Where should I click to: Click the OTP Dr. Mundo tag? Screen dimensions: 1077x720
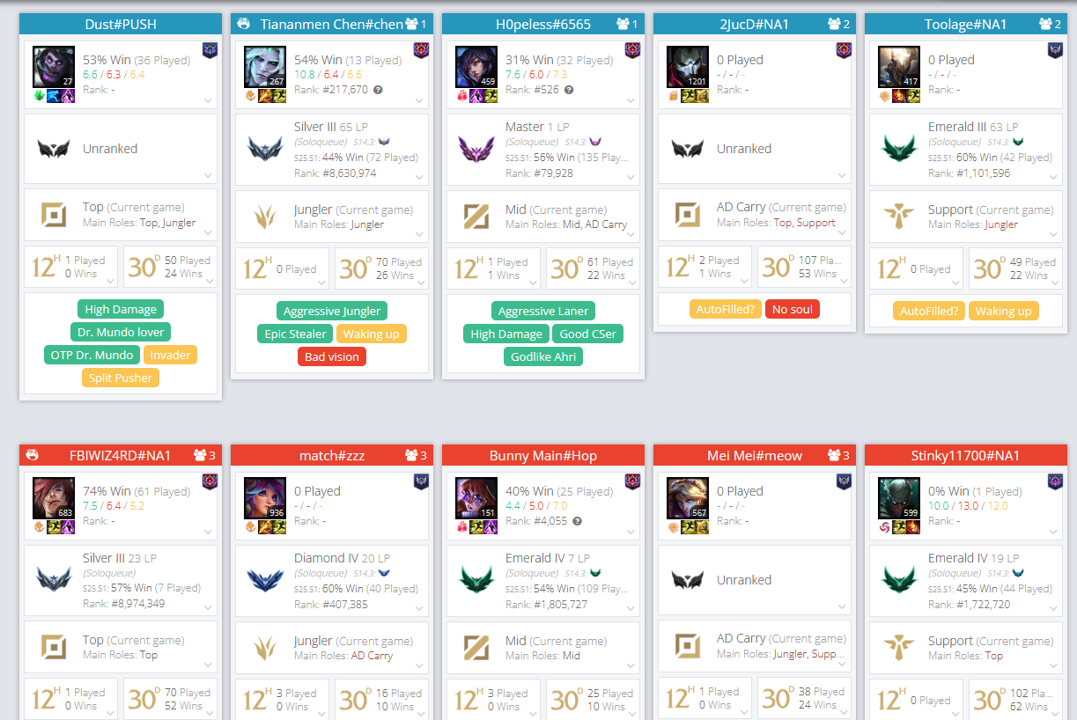[x=92, y=355]
